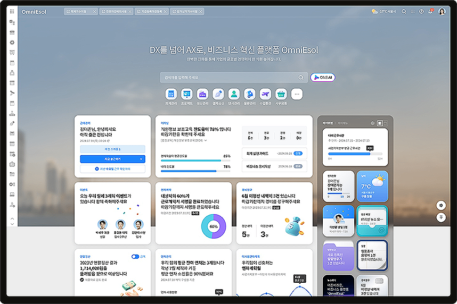This screenshot has width=457, height=304.
Task: Expand the blue clock-in button dropdown arrow
Action: pos(141,159)
